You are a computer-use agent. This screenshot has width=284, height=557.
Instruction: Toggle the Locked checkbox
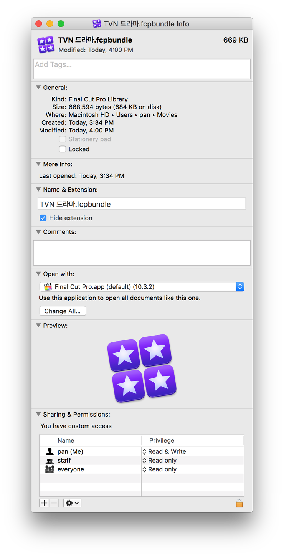pyautogui.click(x=63, y=149)
